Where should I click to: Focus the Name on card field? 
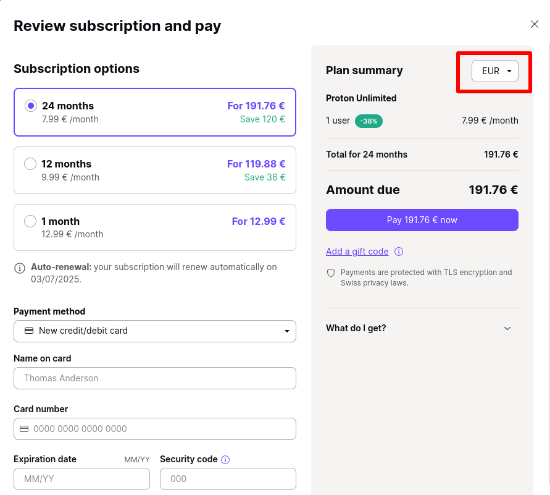[x=155, y=378]
